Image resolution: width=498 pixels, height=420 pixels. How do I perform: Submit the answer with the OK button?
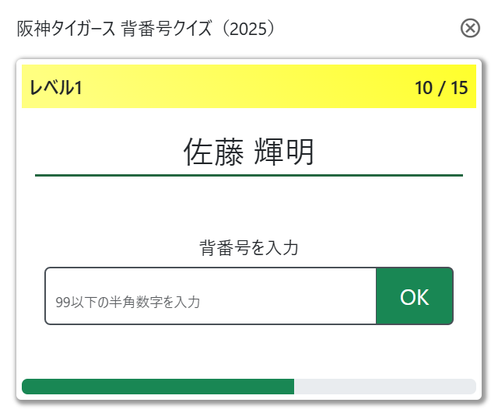pos(415,296)
